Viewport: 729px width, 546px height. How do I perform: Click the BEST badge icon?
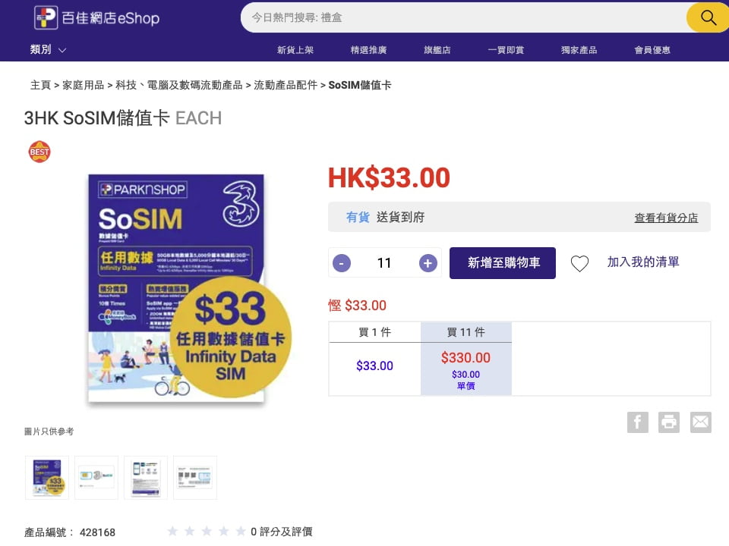click(39, 152)
